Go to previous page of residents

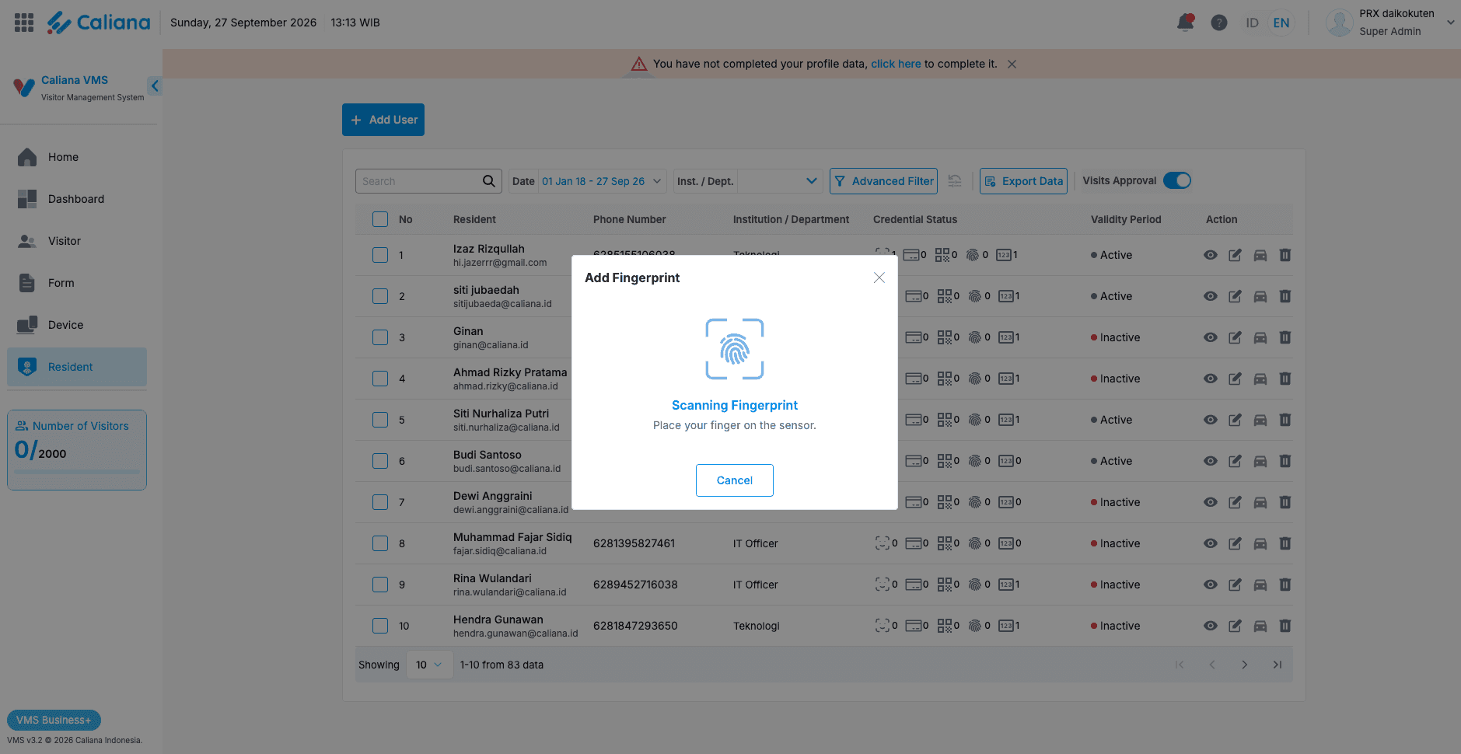1211,665
